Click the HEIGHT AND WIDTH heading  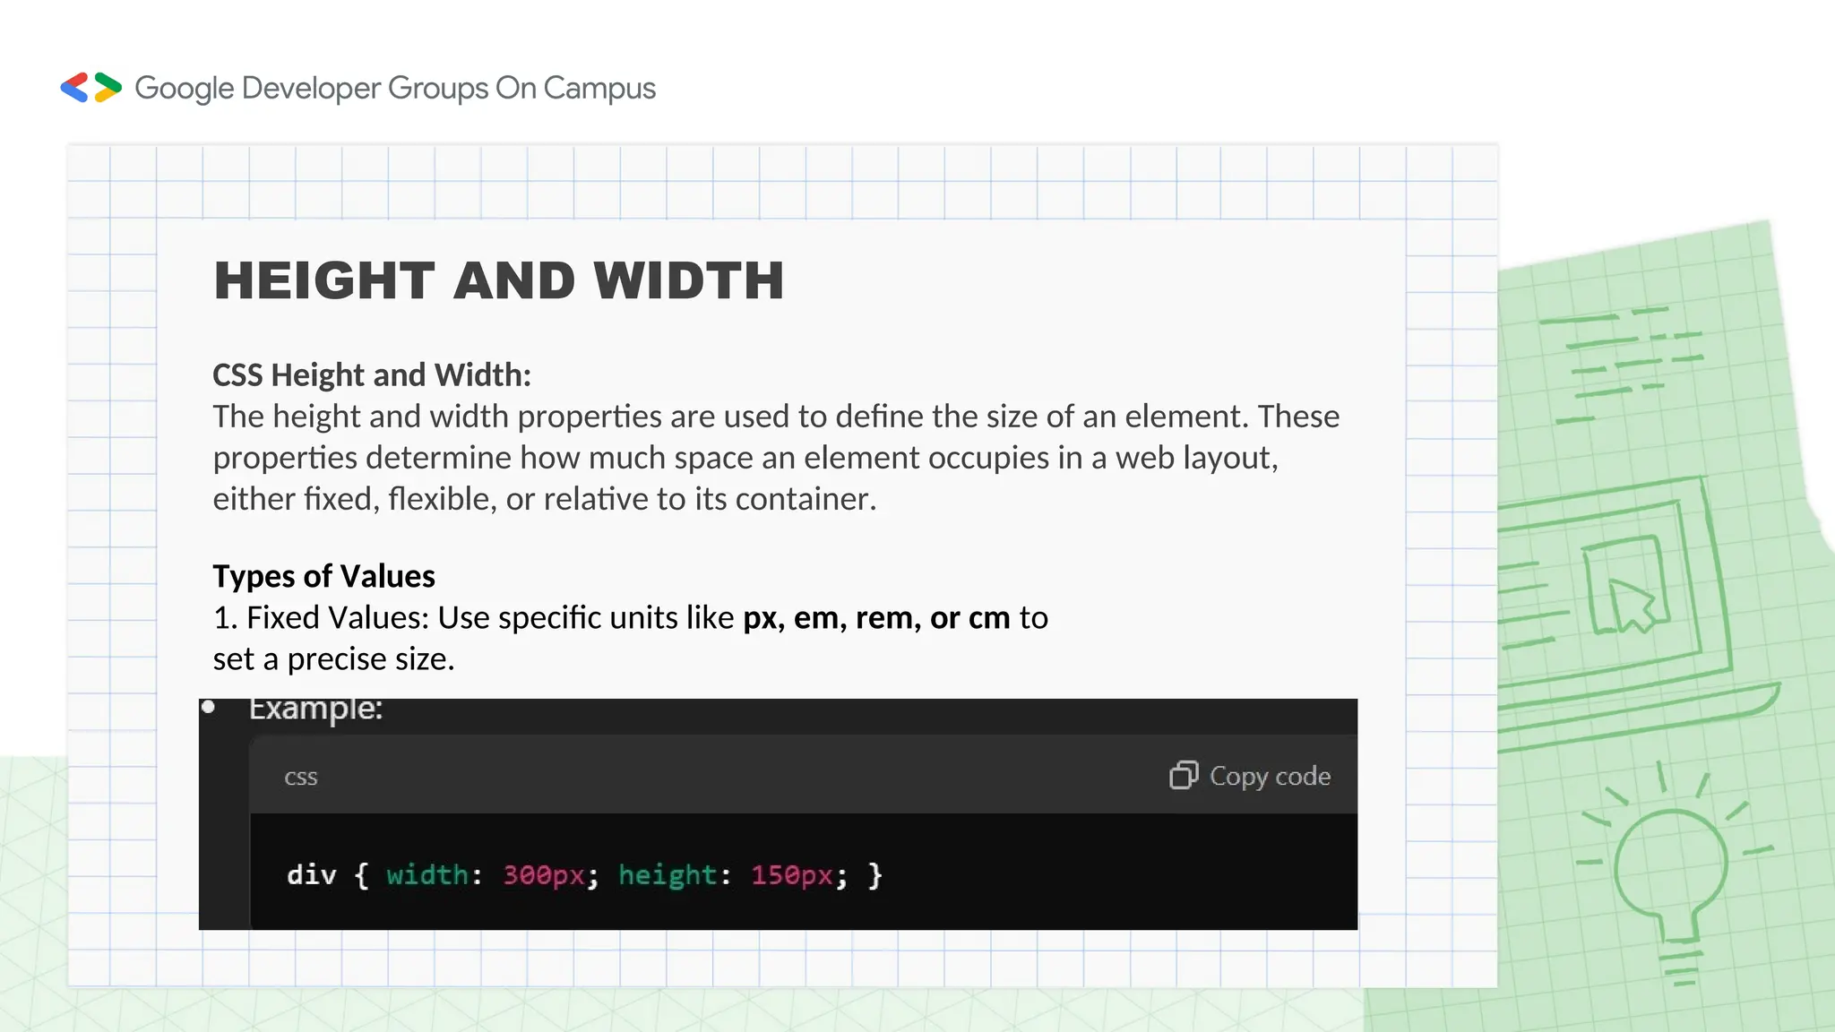point(499,280)
